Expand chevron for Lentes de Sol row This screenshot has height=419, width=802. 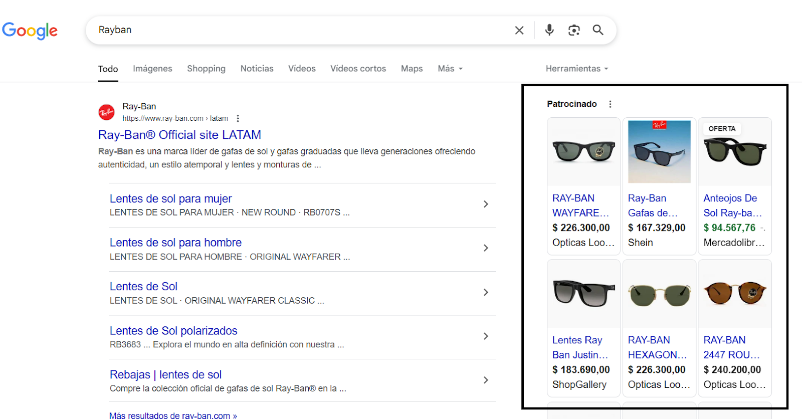(x=486, y=292)
